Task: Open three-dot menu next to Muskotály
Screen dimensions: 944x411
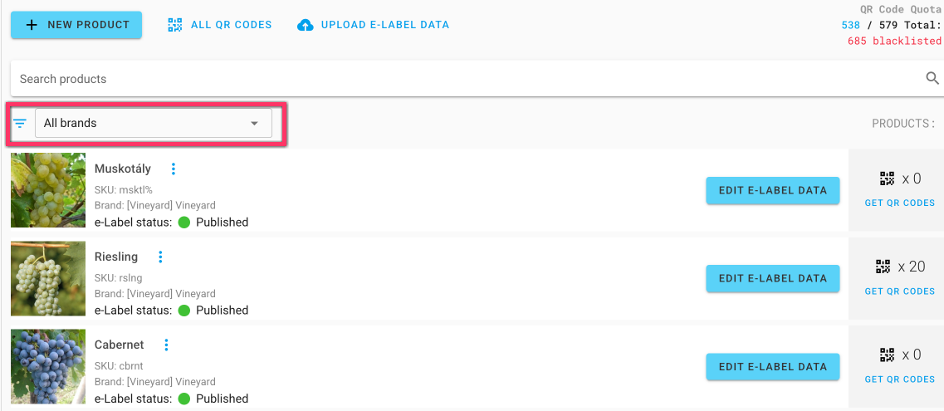Action: tap(174, 169)
